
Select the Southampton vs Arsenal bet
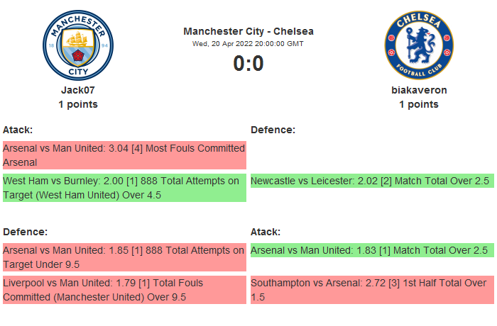coord(371,290)
